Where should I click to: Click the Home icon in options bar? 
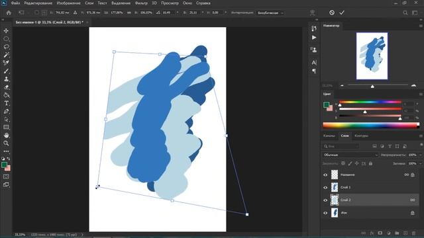click(9, 13)
